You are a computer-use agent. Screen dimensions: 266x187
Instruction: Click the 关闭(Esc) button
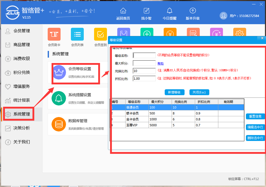[199, 92]
